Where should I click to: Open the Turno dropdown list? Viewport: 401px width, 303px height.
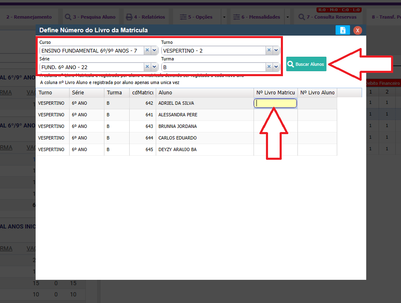coord(276,50)
